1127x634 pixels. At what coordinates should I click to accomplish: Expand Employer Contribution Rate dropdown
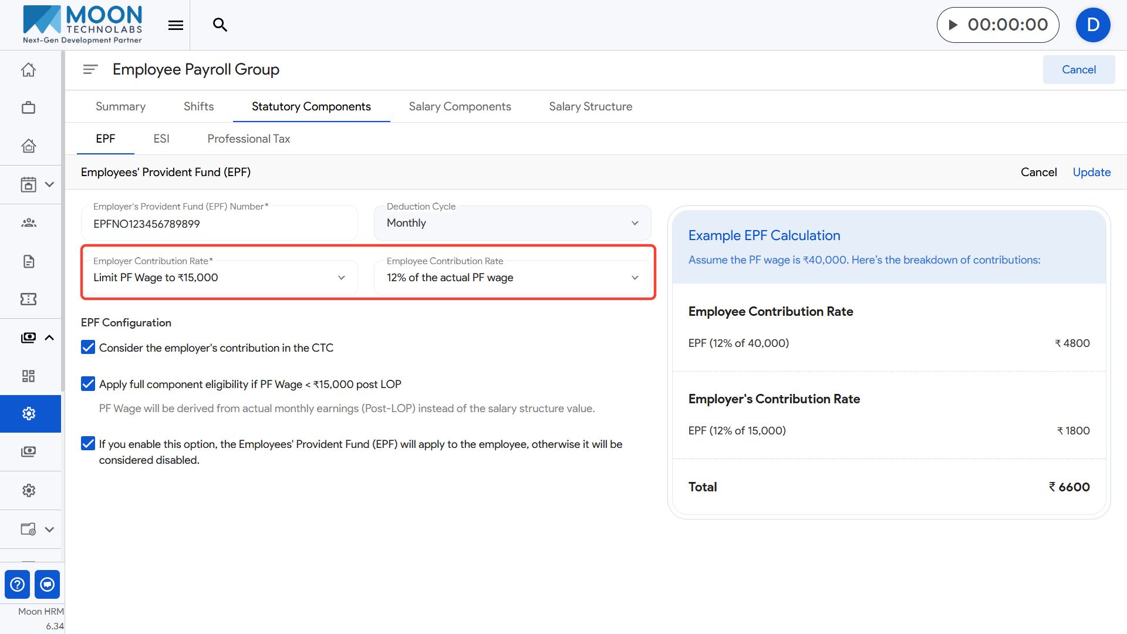(219, 278)
